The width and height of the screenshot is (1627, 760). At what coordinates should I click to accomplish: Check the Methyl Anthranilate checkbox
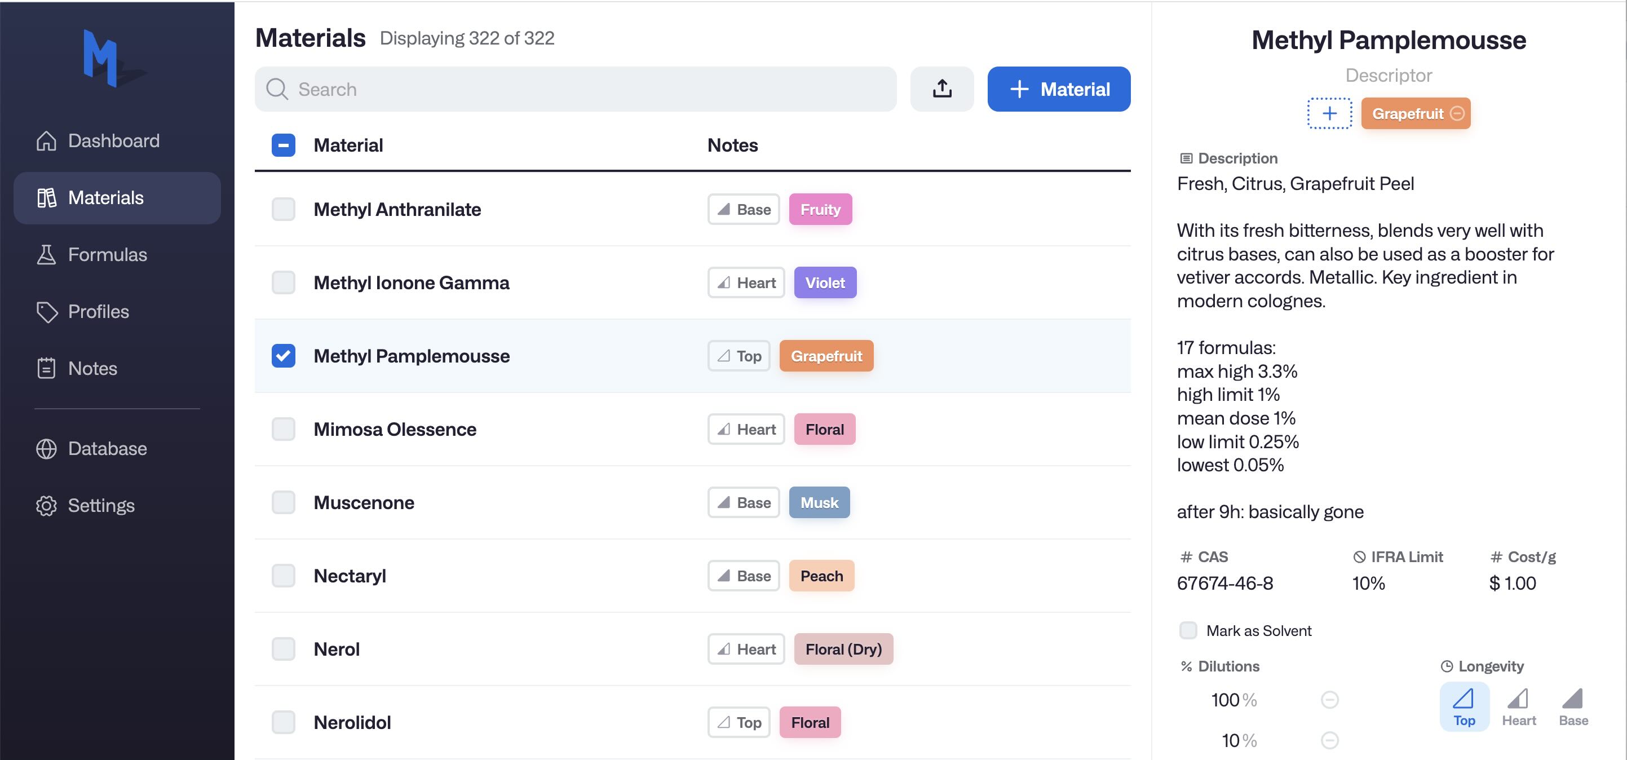coord(283,209)
